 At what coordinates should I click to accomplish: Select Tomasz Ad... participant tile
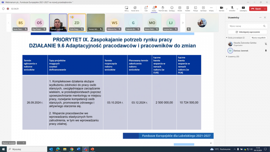click(x=96, y=23)
